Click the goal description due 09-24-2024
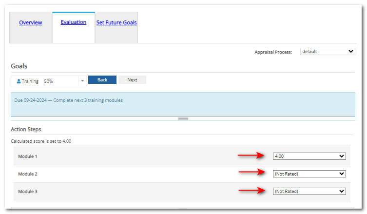 coord(69,100)
